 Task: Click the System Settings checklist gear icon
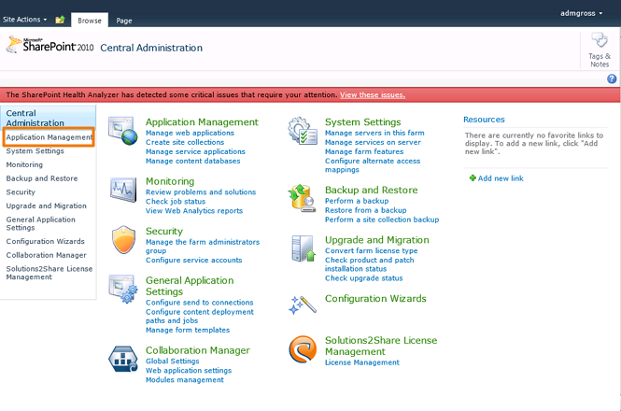[x=303, y=131]
